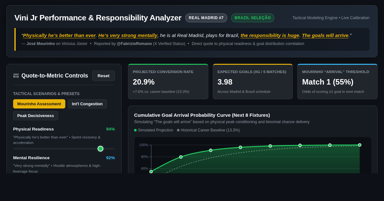Image resolution: width=384 pixels, height=201 pixels.
Task: Click the '+7.6% vs. career baseline' note
Action: point(161,92)
